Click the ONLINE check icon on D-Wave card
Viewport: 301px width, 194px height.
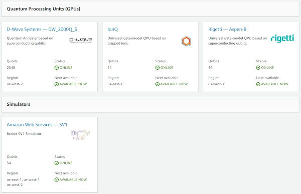[x=56, y=68]
